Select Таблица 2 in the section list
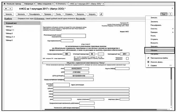 (22, 33)
